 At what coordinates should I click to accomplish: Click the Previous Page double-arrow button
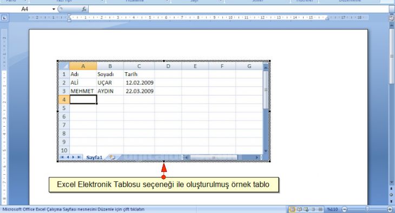click(391, 189)
